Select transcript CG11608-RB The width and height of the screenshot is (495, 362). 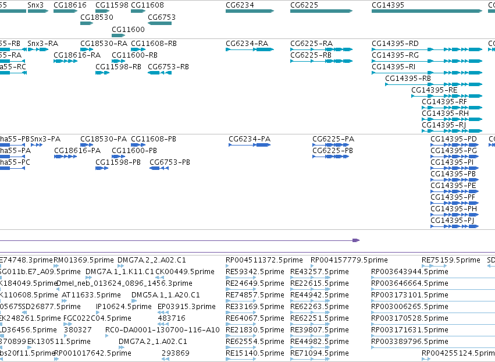click(x=138, y=49)
